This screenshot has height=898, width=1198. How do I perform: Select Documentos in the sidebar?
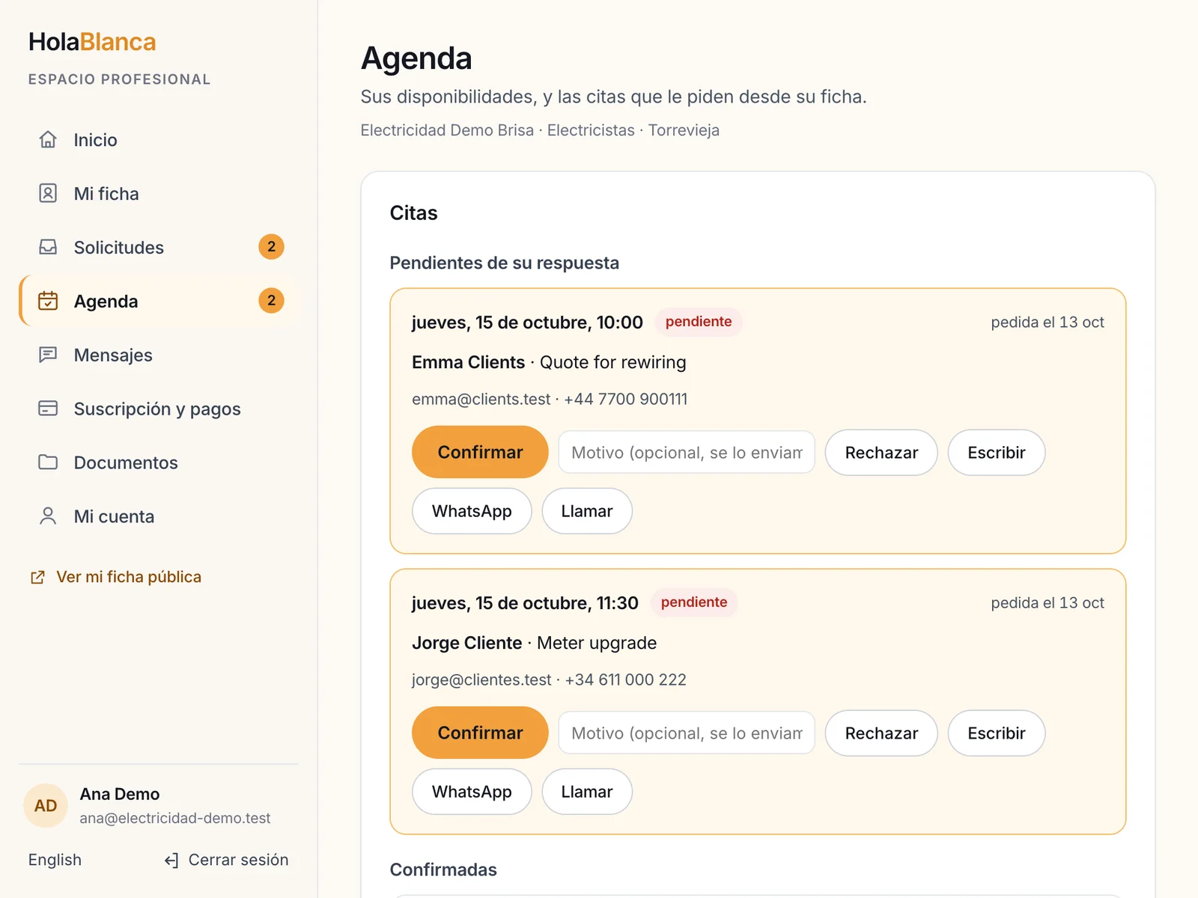pyautogui.click(x=159, y=463)
